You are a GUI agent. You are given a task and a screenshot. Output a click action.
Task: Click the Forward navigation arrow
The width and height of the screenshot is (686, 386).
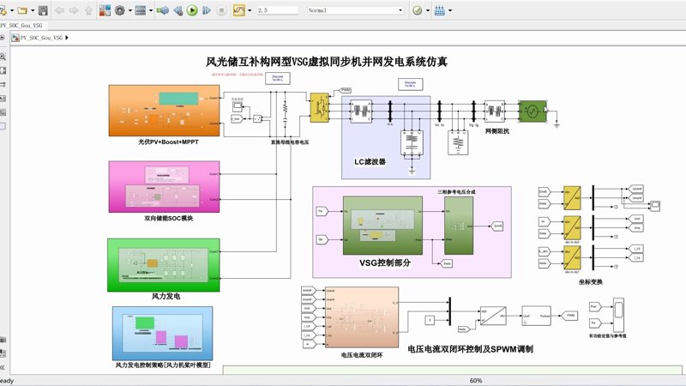coord(74,10)
